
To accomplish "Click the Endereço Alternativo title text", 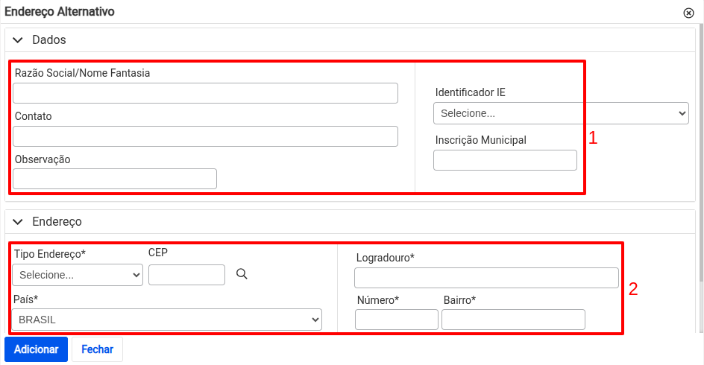I will (60, 12).
